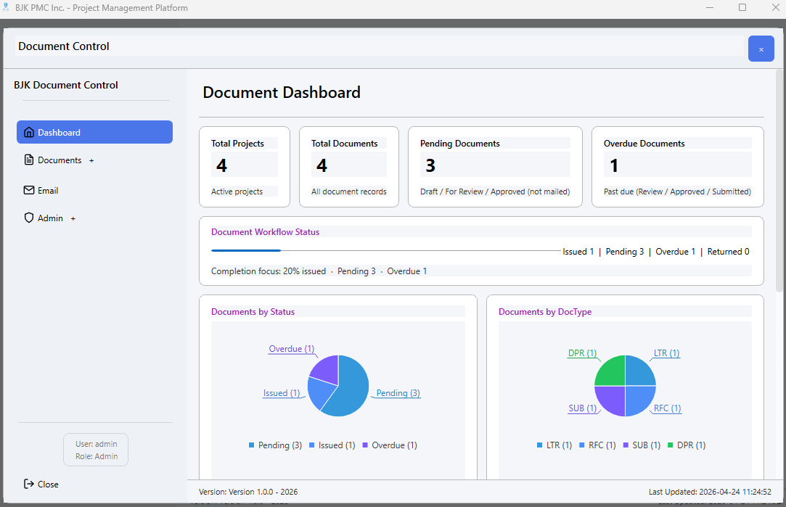Click the SUB (1) pie callout label
Viewport: 786px width, 507px height.
(x=583, y=408)
